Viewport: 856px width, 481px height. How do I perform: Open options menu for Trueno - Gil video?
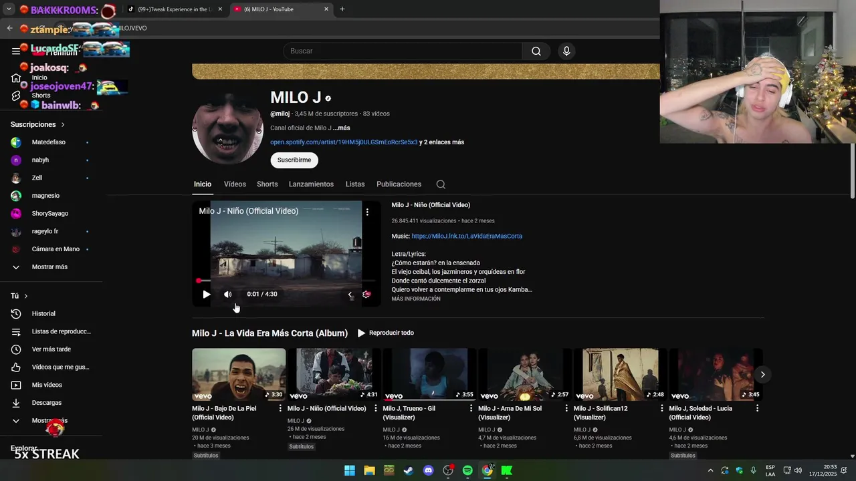[471, 408]
